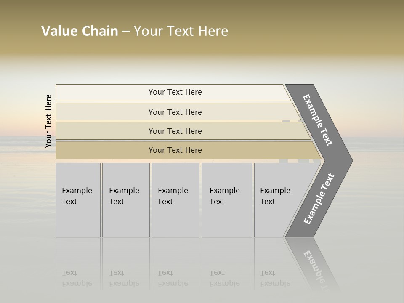Select the reflected text under middle gray box
The height and width of the screenshot is (303, 404).
click(173, 278)
